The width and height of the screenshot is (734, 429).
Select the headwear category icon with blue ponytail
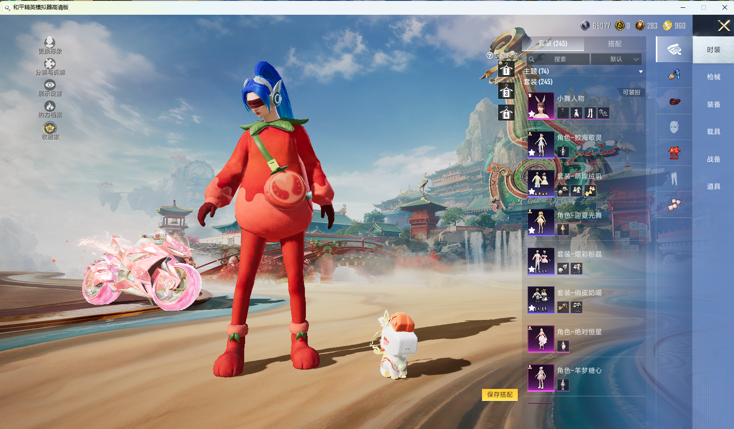pyautogui.click(x=674, y=75)
